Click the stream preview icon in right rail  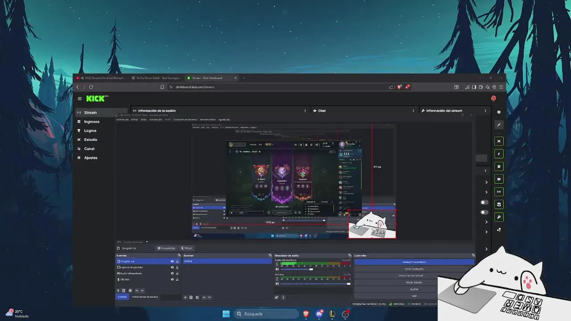(x=499, y=141)
